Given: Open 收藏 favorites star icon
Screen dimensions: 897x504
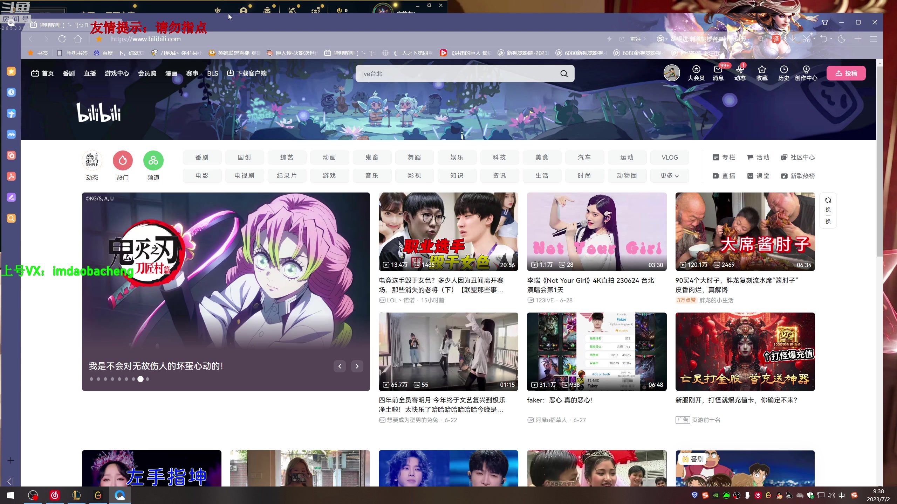Looking at the screenshot, I should (x=762, y=73).
